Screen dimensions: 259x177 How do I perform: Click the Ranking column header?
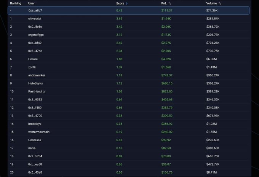(16, 3)
